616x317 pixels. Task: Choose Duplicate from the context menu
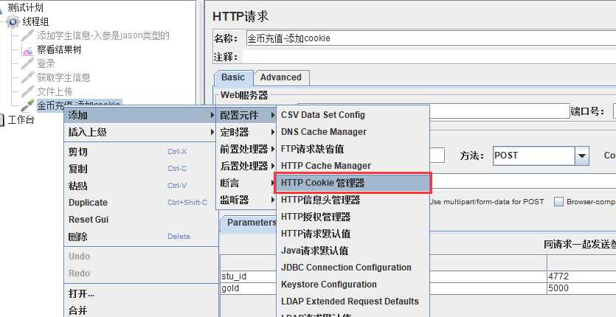141,202
